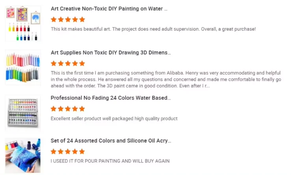
Task: Click the "I USEED IT FOR POUR PAINTING" review
Action: (110, 161)
